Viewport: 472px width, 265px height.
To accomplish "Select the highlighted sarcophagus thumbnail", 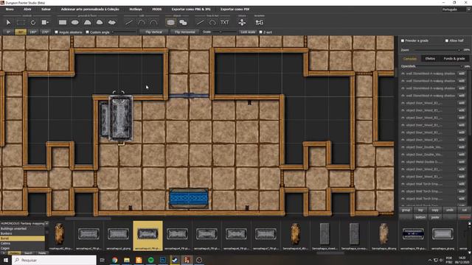I will point(147,236).
